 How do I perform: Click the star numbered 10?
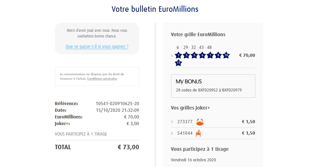point(226,55)
